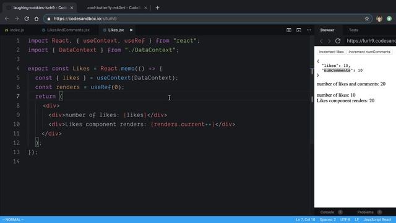396x223 pixels.
Task: Open the index.js editor tab
Action: coord(15,30)
